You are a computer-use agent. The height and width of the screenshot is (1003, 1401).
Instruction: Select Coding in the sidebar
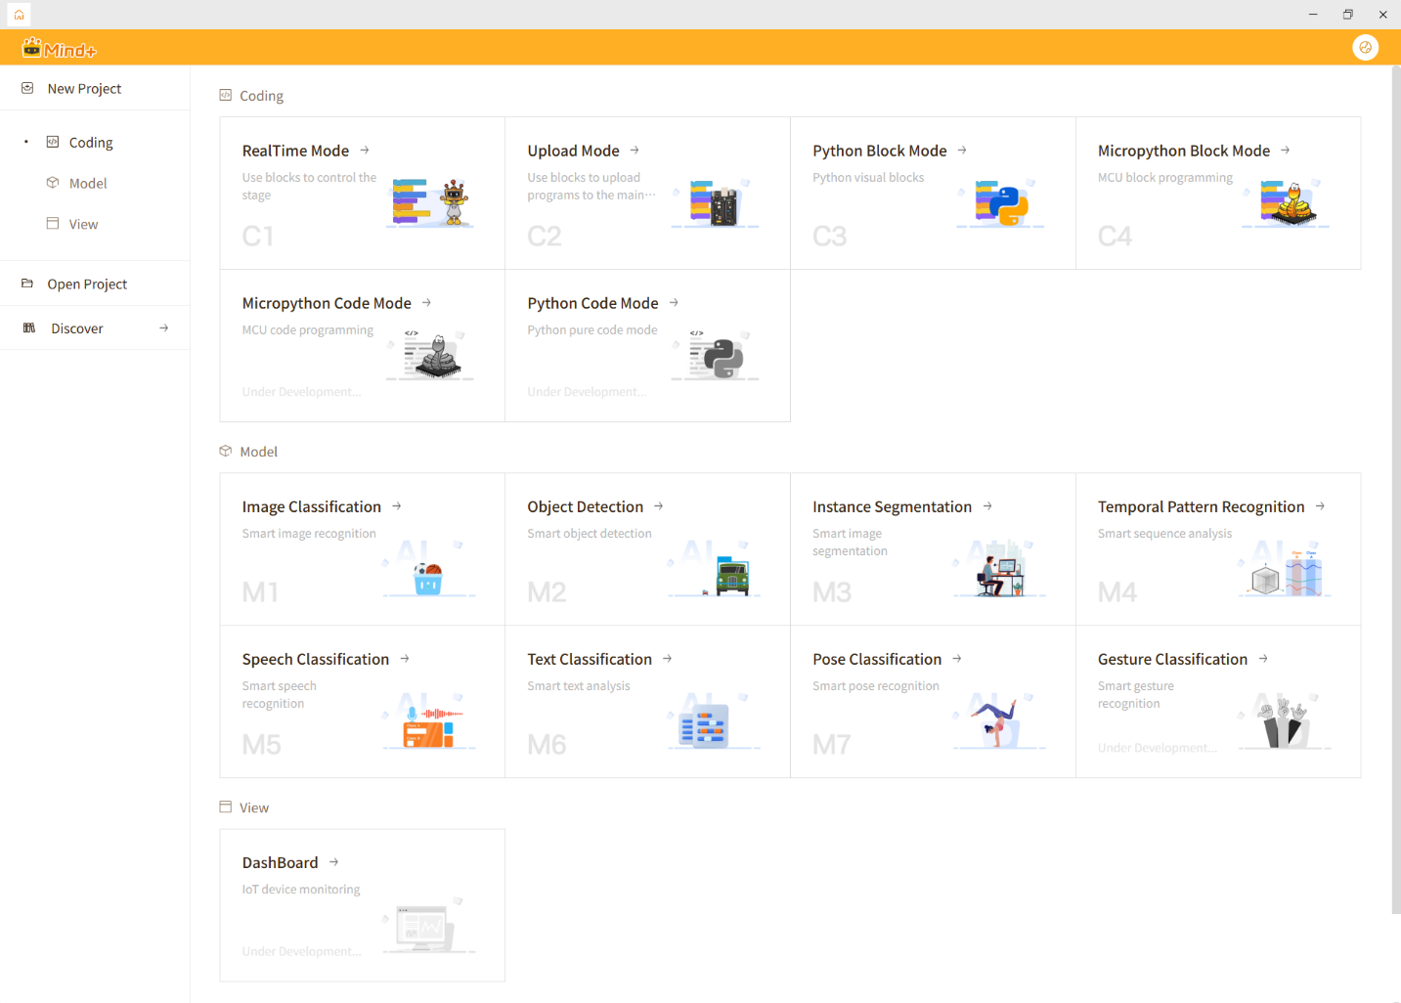pos(91,143)
